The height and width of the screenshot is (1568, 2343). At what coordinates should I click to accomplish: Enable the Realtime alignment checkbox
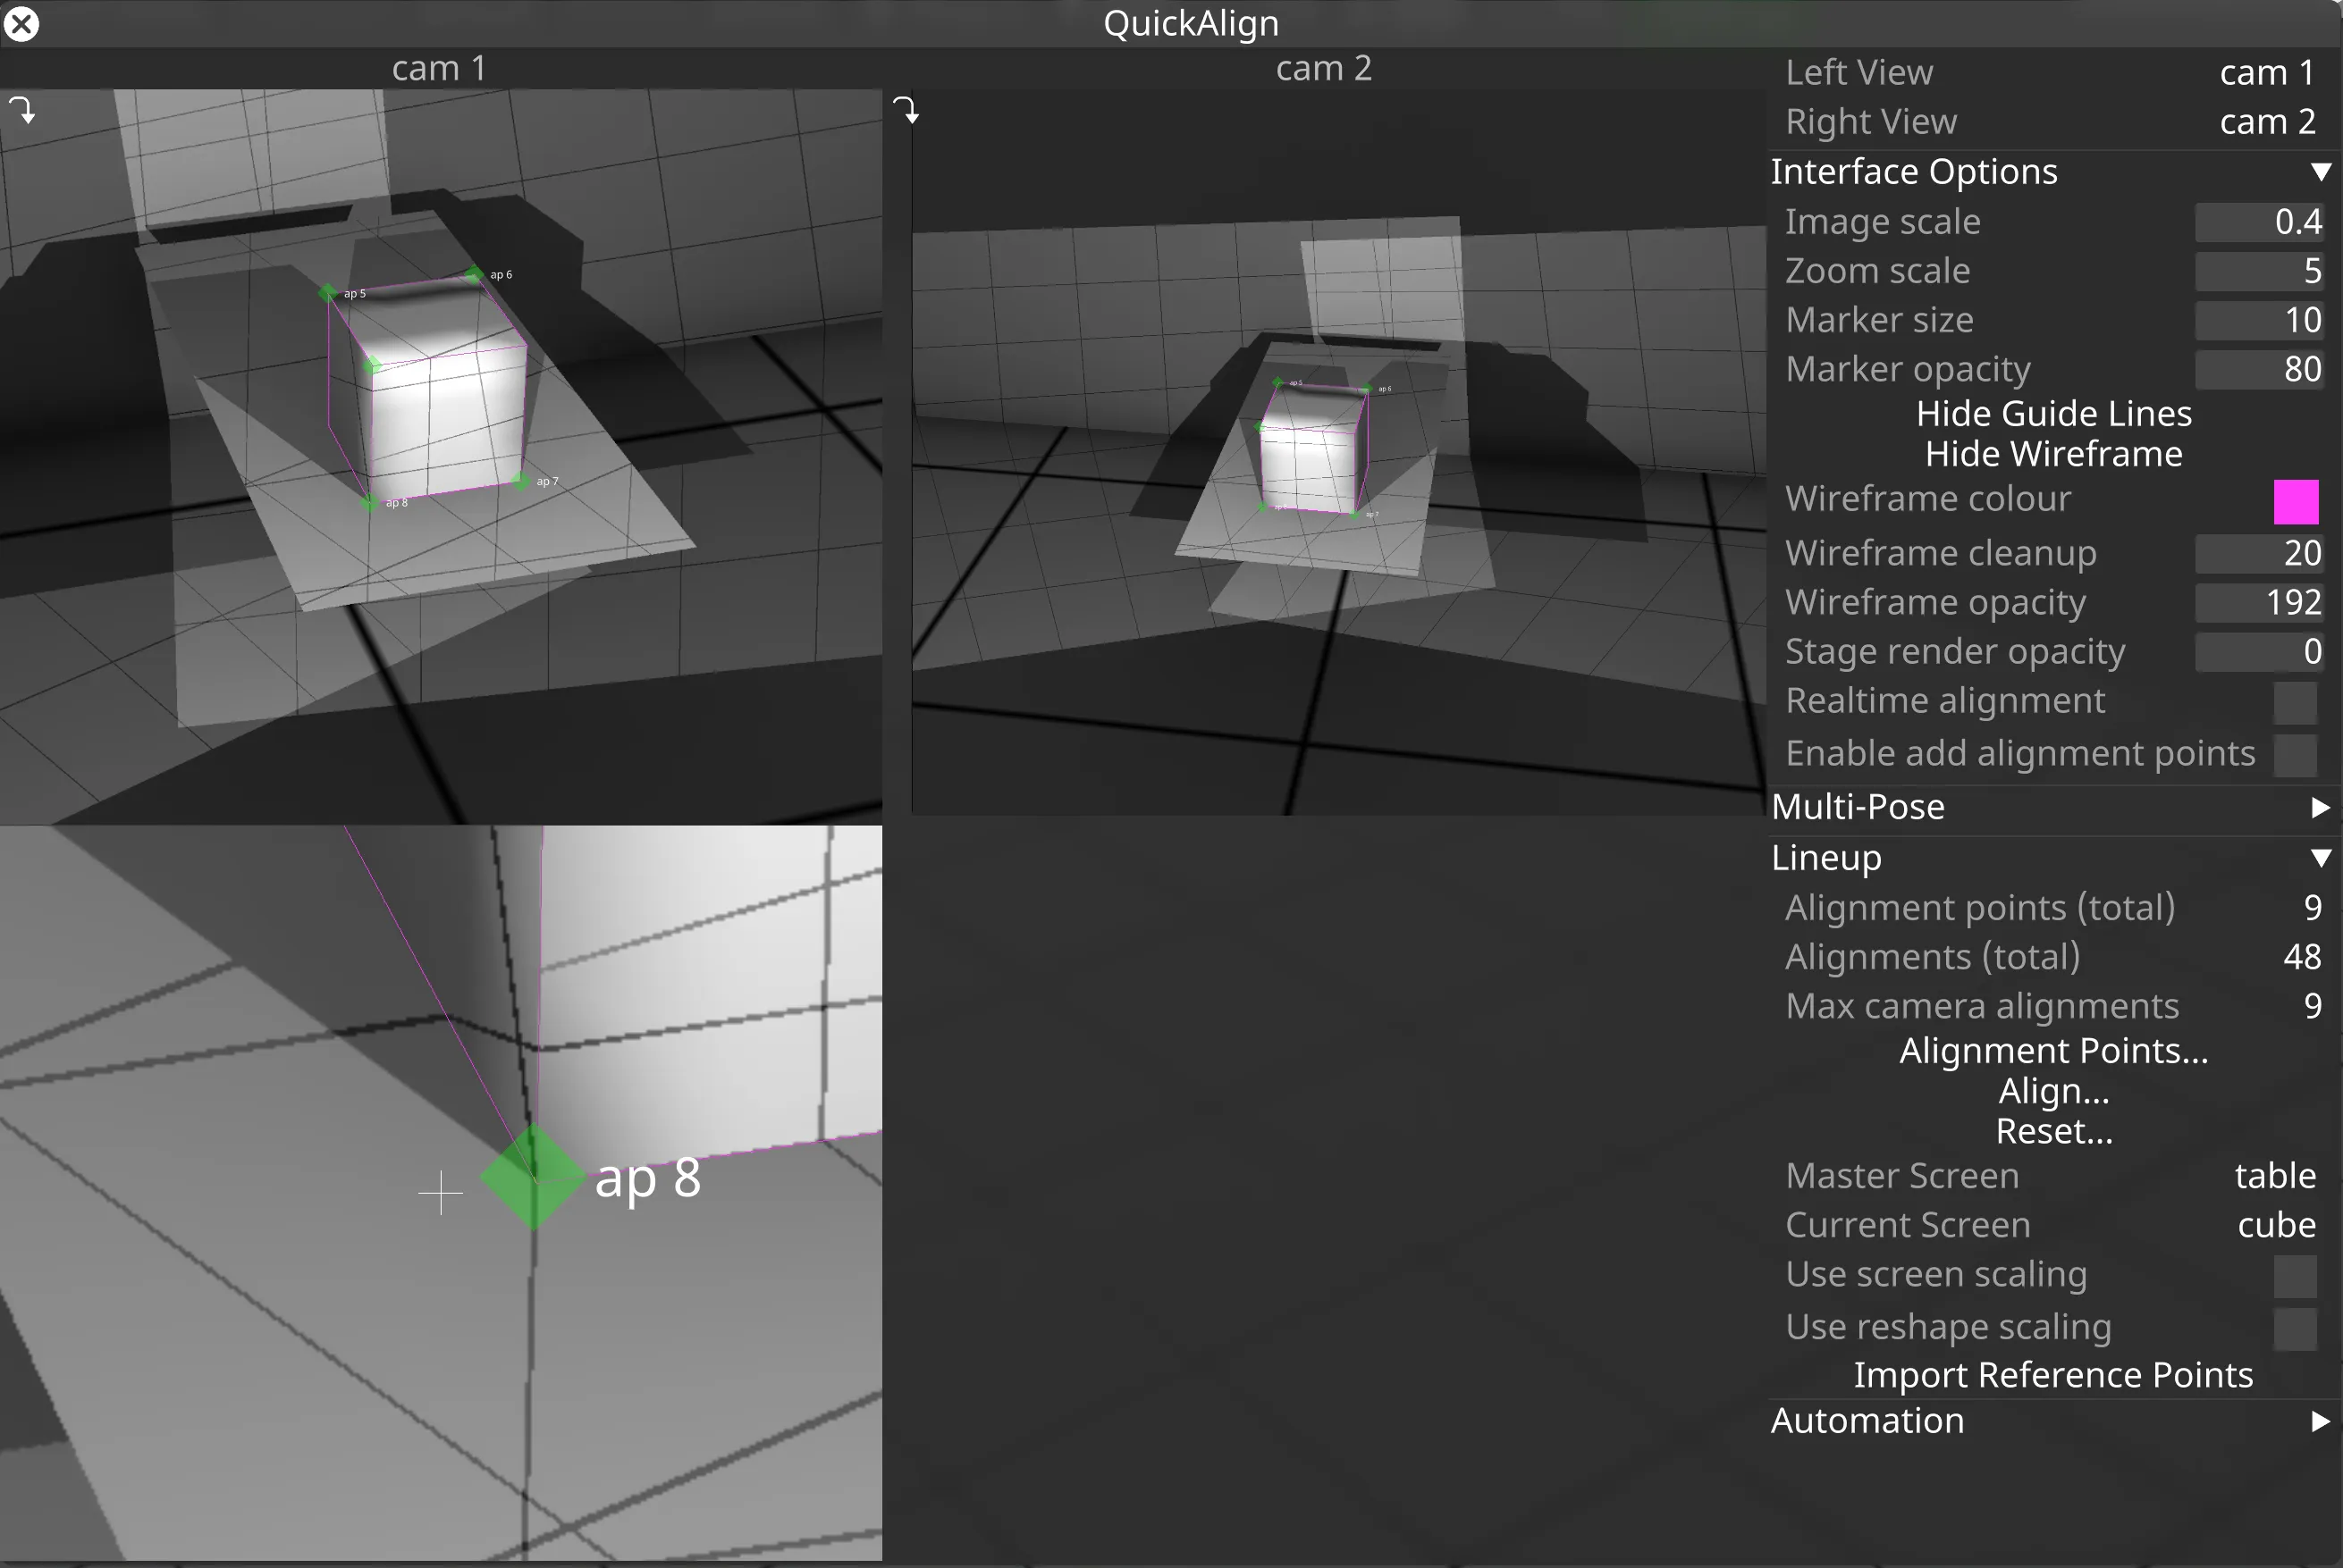[2294, 702]
